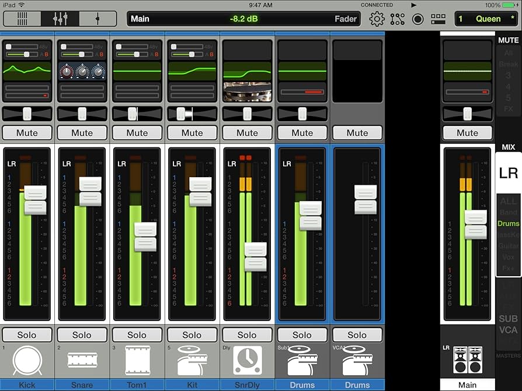Solo the Tom1 channel
Viewport: 522px width, 391px height.
(x=137, y=335)
